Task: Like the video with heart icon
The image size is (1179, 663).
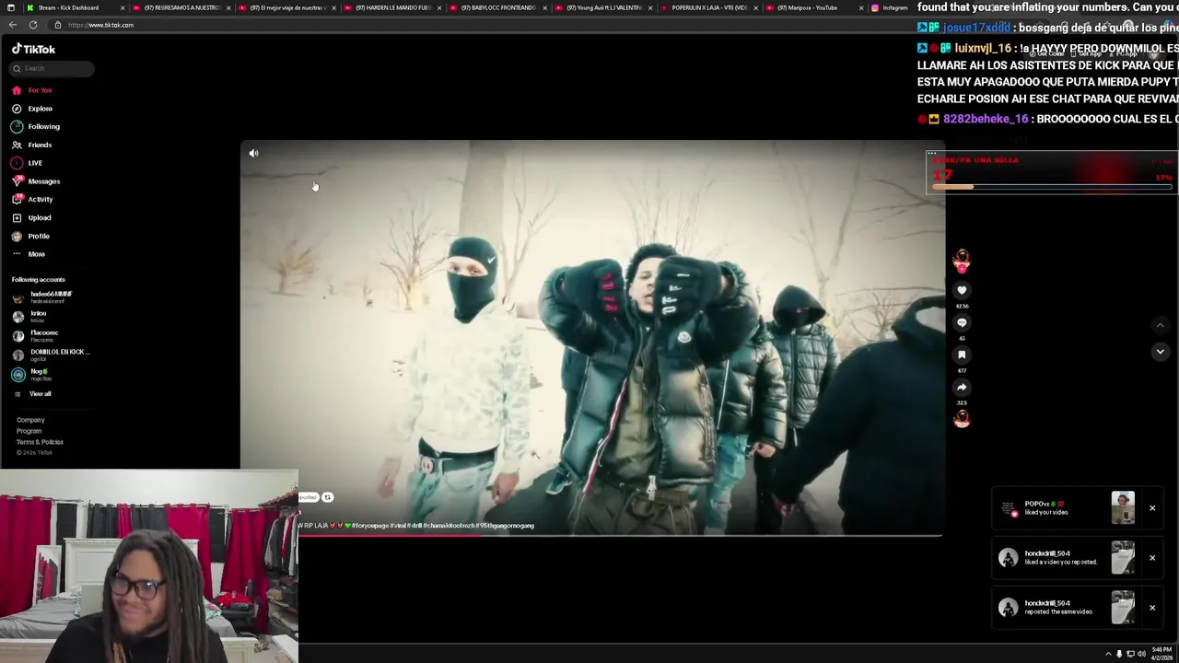Action: click(962, 290)
